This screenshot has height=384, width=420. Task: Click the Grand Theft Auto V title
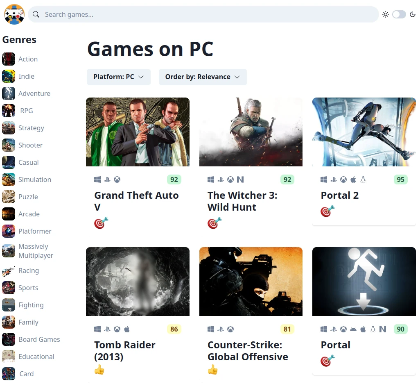[136, 201]
